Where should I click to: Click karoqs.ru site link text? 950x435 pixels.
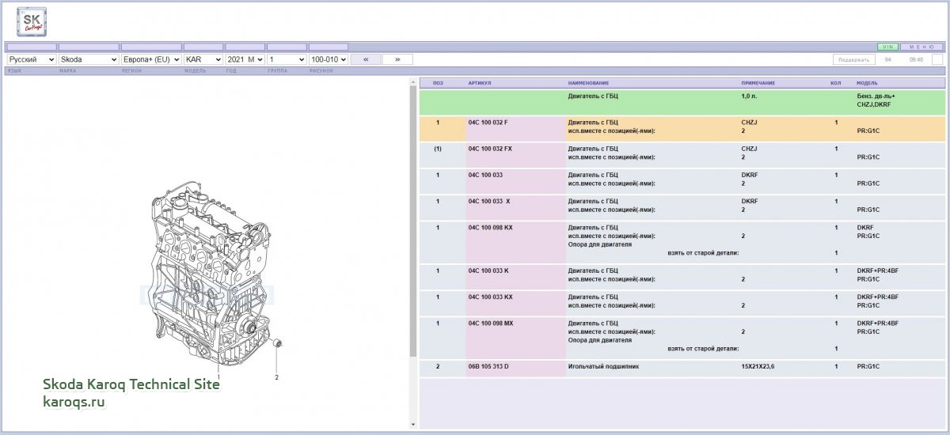[x=74, y=401]
